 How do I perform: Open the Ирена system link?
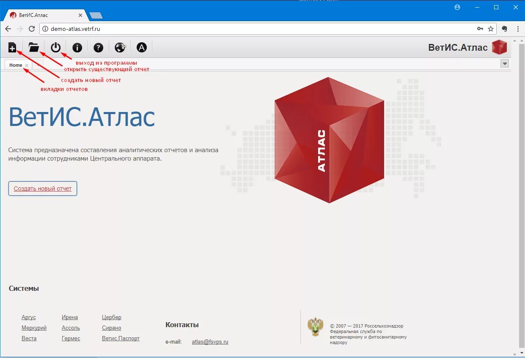tap(70, 317)
